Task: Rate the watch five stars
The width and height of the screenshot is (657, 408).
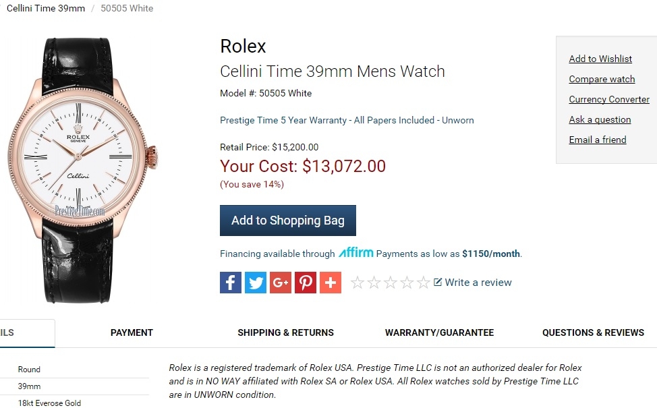Action: pos(424,283)
